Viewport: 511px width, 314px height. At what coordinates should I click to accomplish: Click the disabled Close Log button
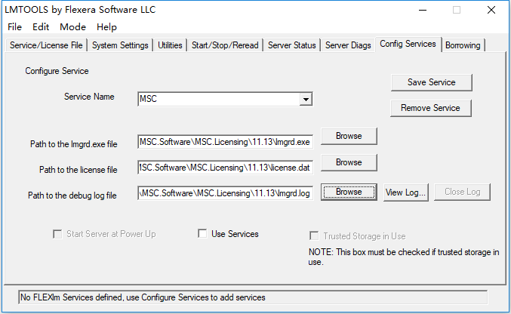tap(462, 192)
